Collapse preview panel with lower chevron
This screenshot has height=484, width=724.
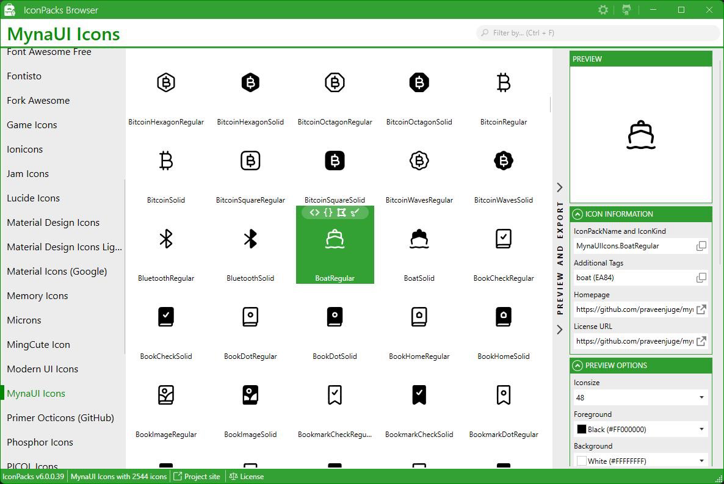560,330
